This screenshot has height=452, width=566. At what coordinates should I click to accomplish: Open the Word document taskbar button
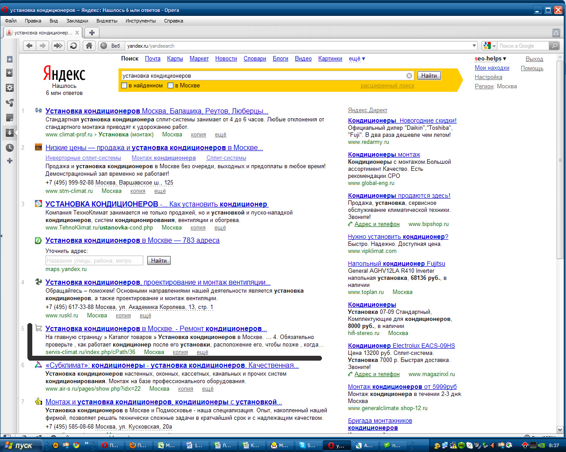[x=195, y=445]
